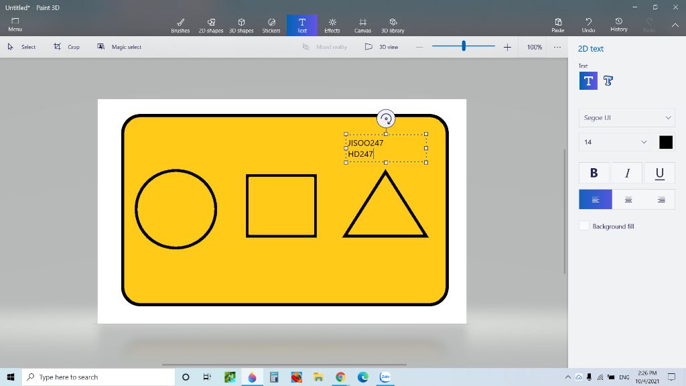
Task: Toggle 3D view
Action: click(381, 47)
